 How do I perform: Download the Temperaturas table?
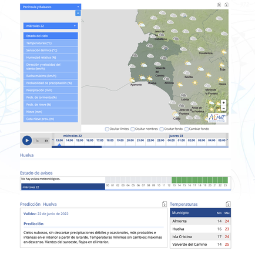(228, 204)
